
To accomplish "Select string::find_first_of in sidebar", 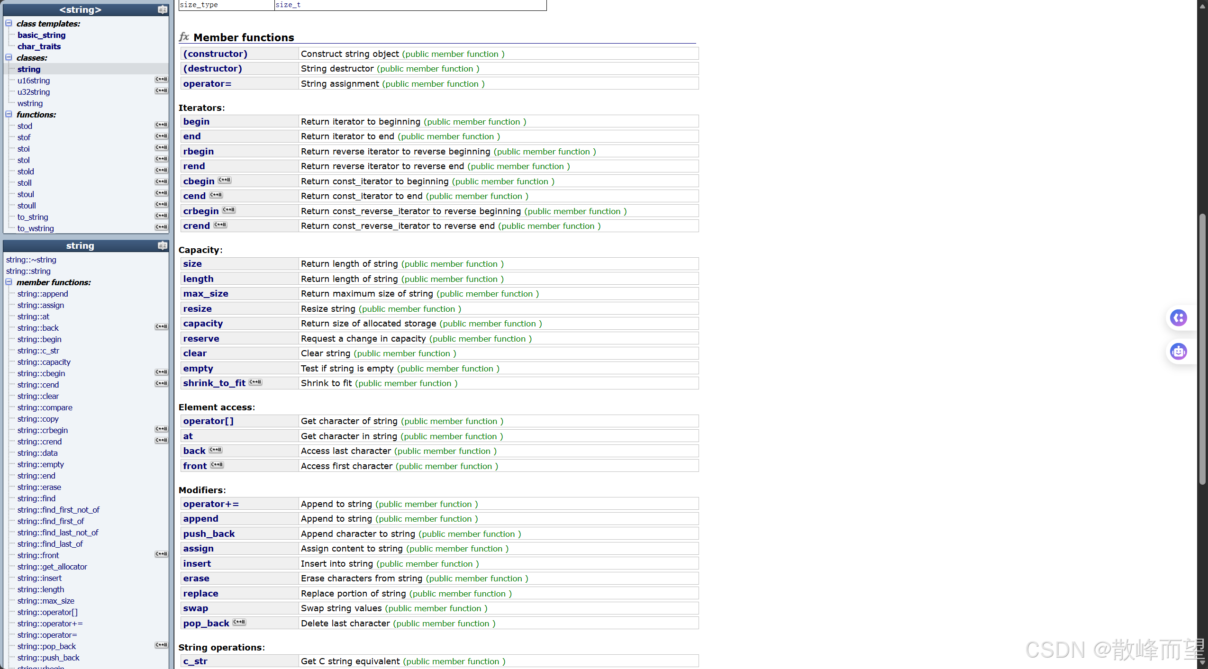I will point(51,521).
